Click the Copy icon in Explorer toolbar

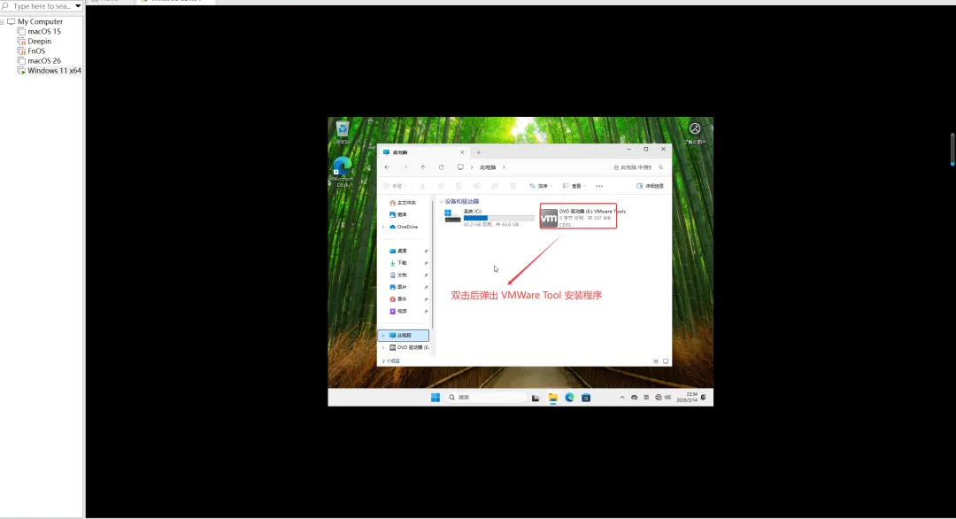(x=441, y=186)
